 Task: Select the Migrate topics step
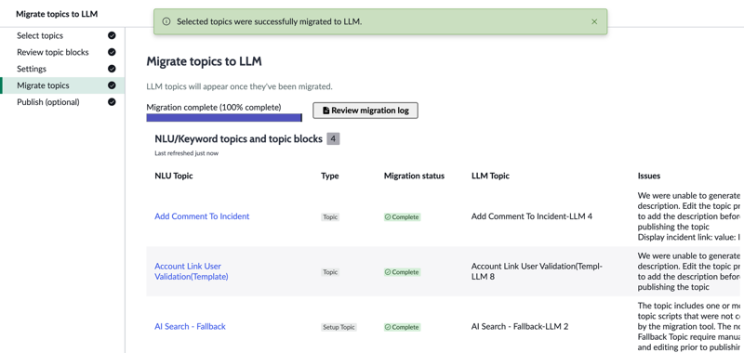(62, 85)
